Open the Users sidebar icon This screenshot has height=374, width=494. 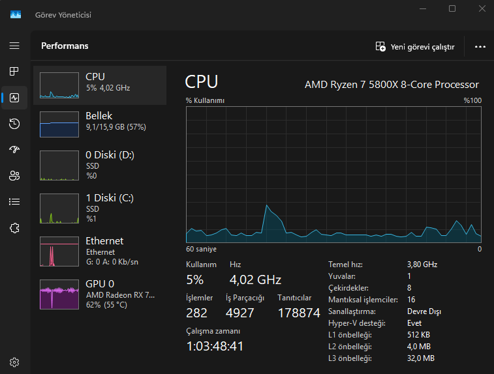coord(14,175)
